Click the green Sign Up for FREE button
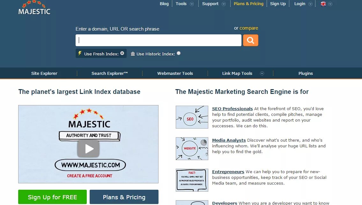 click(x=52, y=197)
